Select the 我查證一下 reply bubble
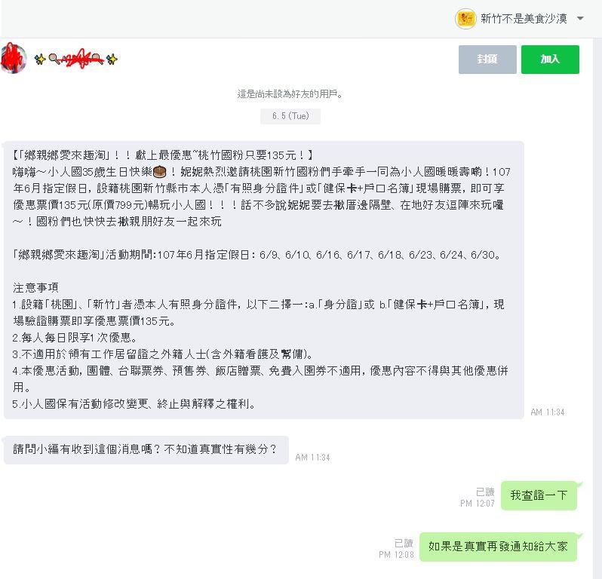 coord(539,495)
